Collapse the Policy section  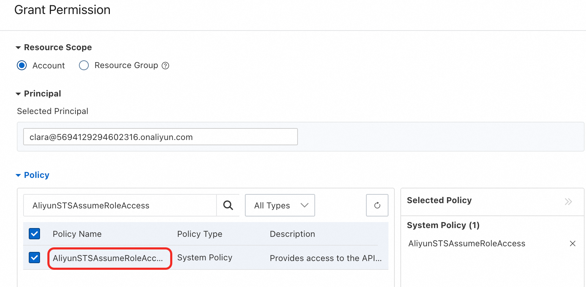19,175
